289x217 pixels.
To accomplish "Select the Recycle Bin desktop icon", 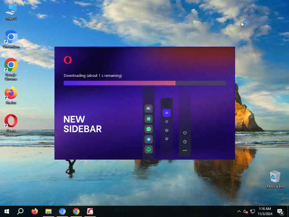I will pos(275,179).
